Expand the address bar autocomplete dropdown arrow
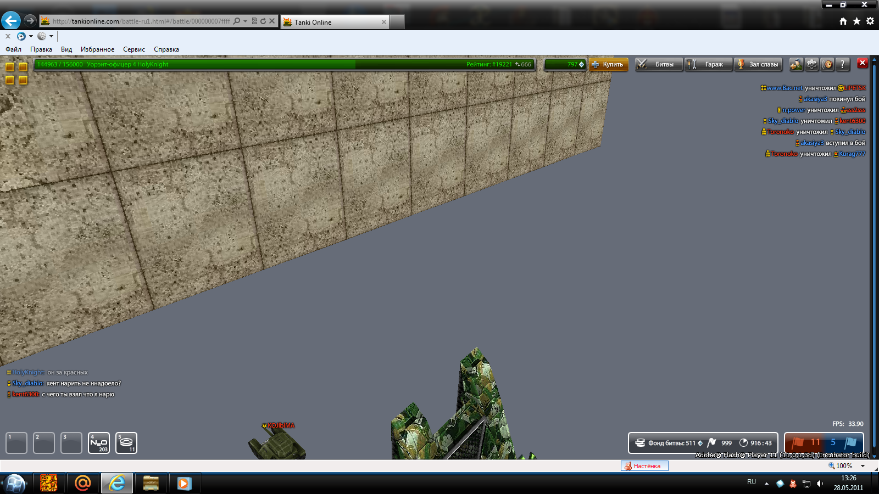Viewport: 879px width, 494px height. click(245, 21)
